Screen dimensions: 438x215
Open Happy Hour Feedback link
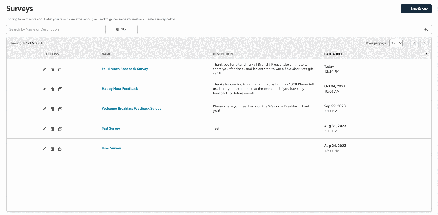[120, 89]
